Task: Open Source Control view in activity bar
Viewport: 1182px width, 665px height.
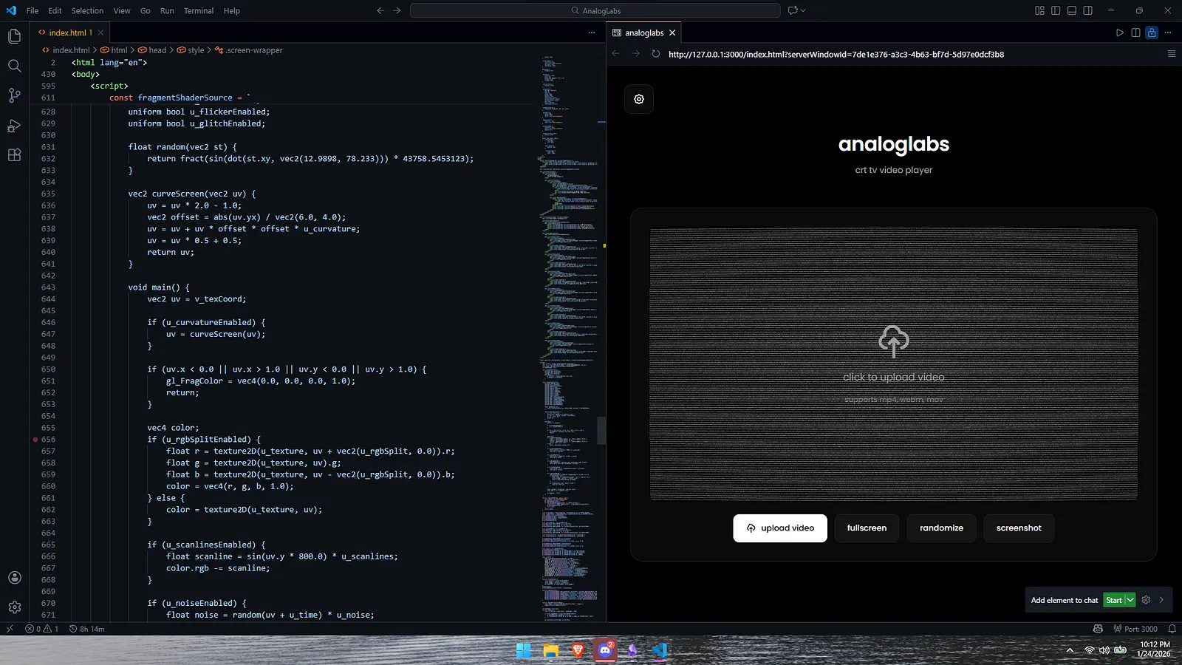Action: coord(14,95)
